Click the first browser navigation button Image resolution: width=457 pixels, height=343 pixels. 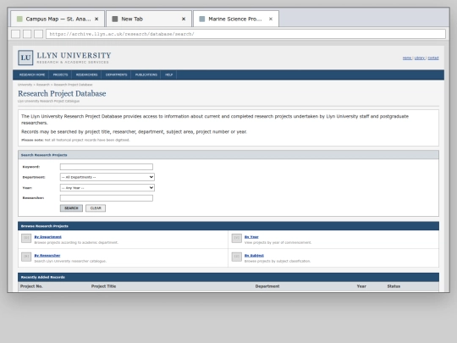16,34
